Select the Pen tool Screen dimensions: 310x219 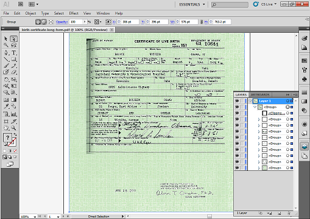6,53
